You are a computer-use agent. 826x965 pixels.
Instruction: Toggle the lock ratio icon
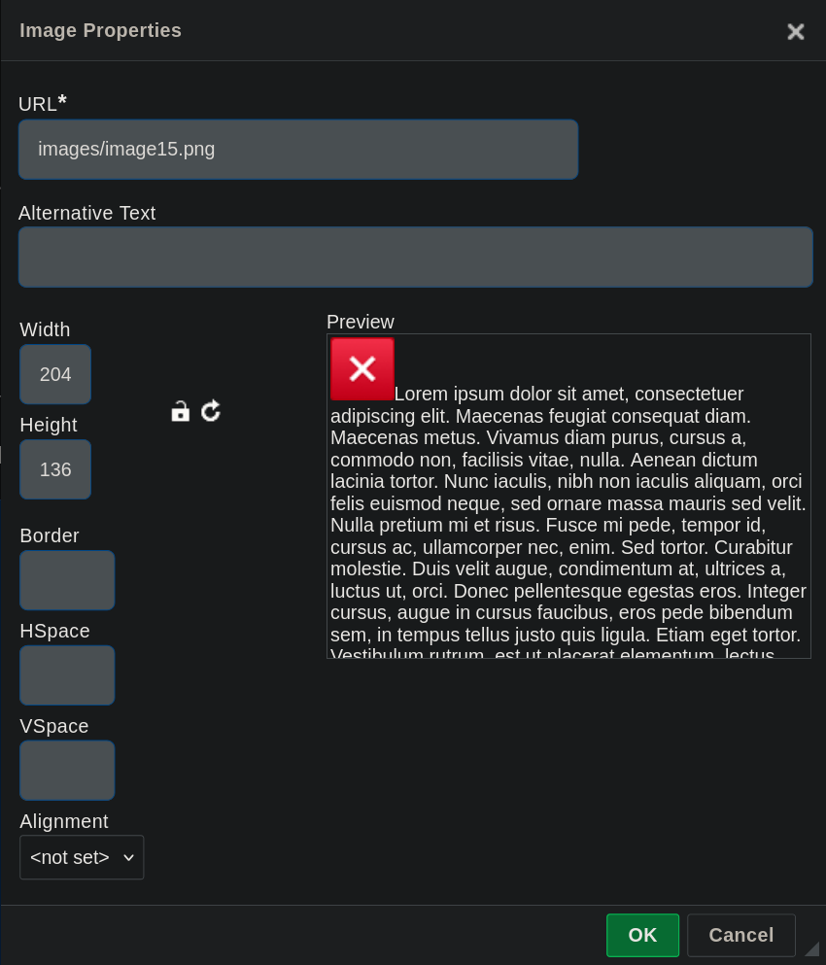180,411
